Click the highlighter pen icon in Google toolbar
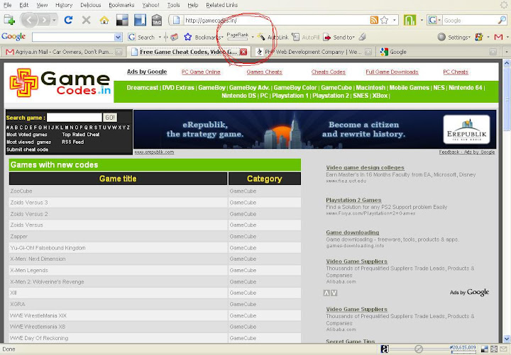 (362, 37)
